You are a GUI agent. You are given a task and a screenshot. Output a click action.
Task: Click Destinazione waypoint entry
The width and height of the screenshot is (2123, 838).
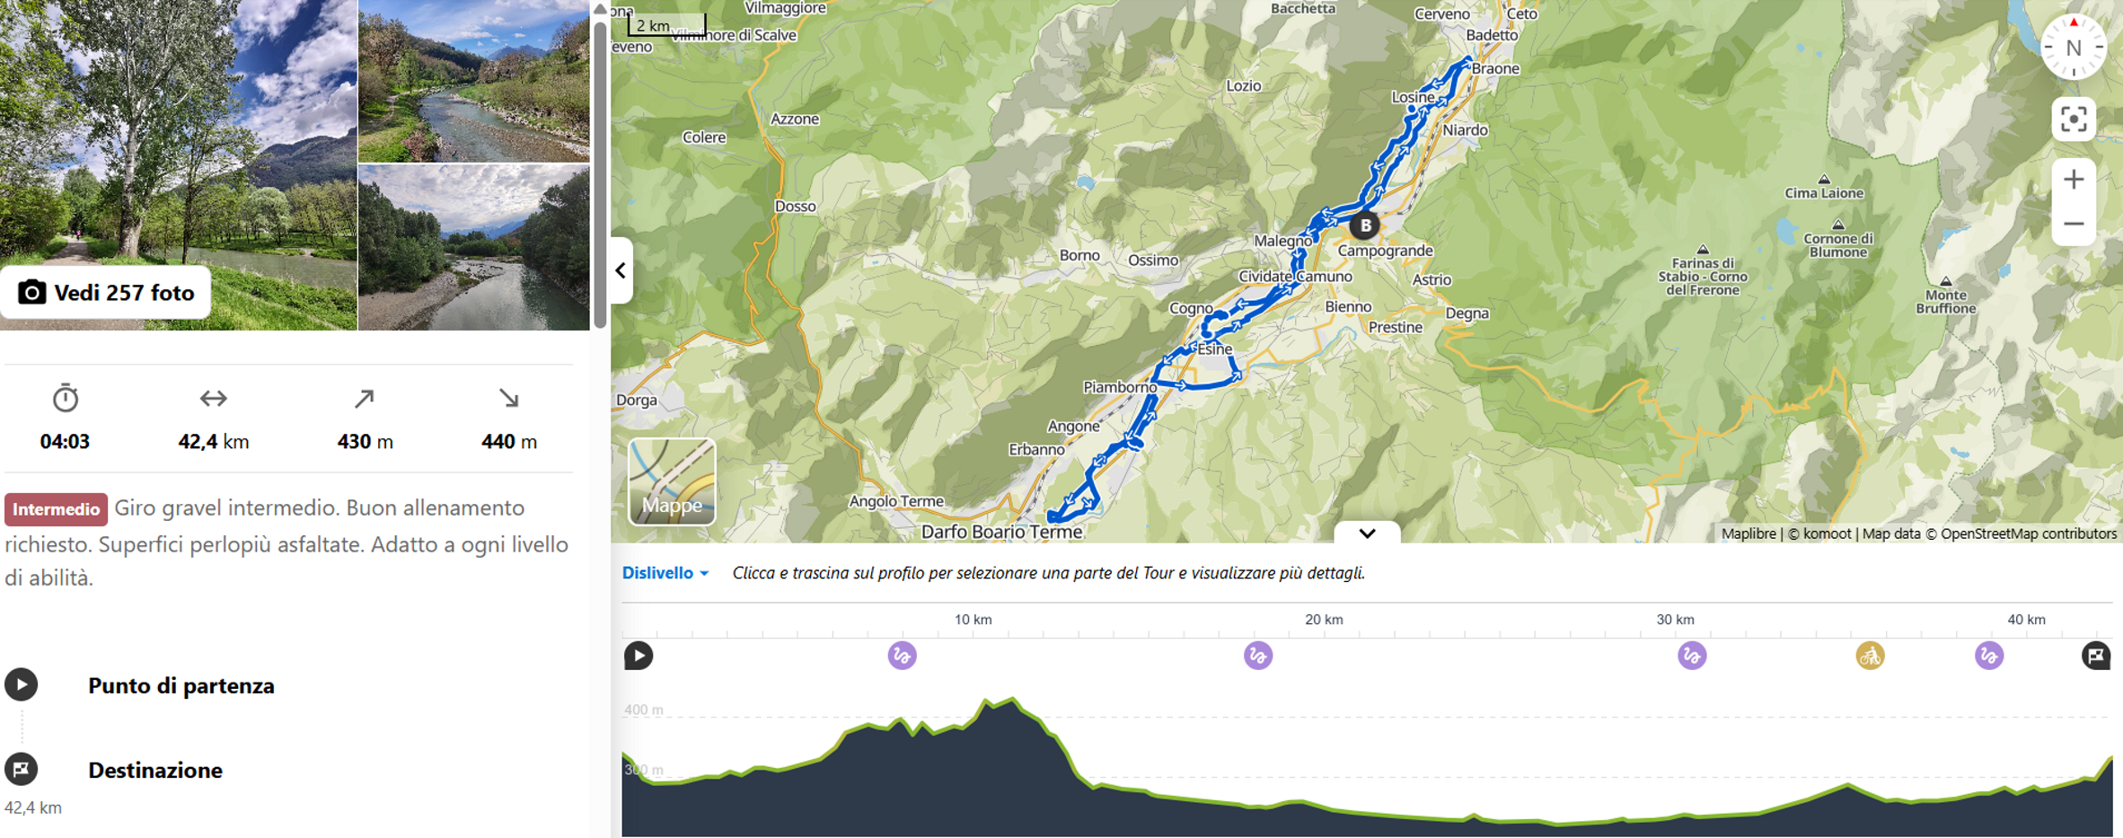click(x=154, y=770)
